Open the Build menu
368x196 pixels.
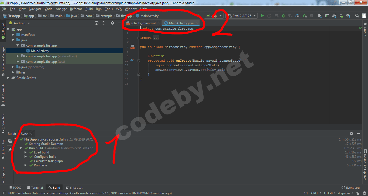(x=89, y=9)
